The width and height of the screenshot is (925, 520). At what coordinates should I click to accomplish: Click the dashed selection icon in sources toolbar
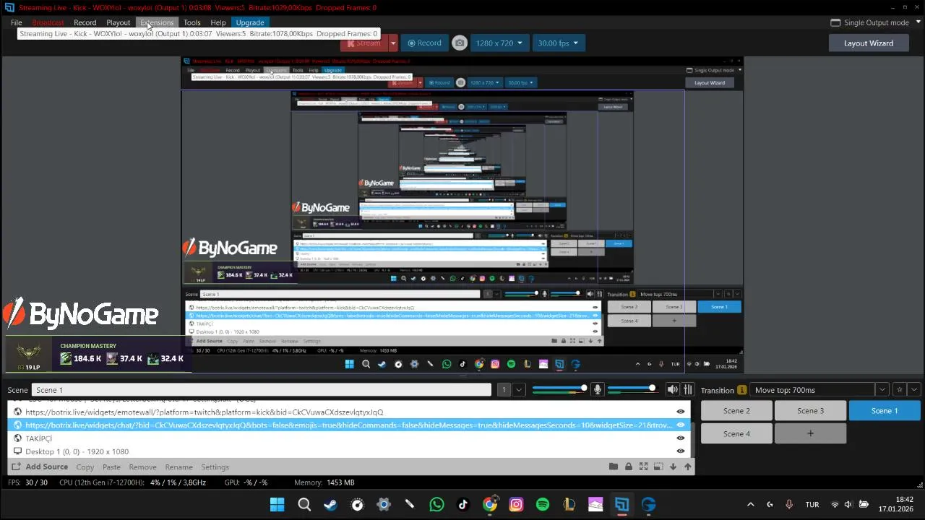658,467
